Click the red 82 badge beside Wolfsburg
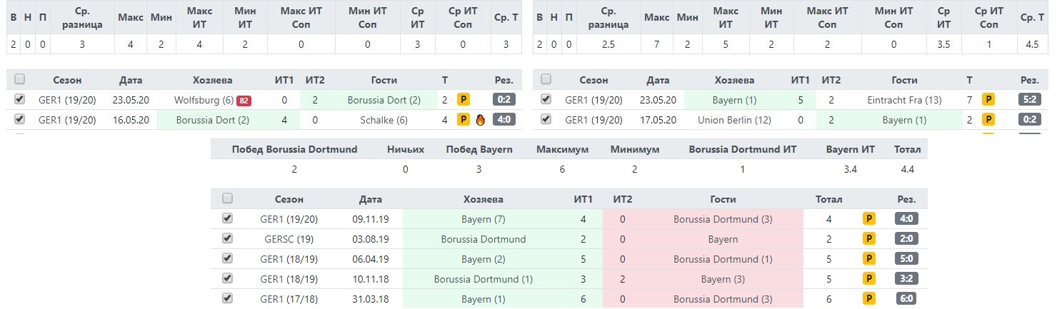This screenshot has height=309, width=1057. click(244, 101)
